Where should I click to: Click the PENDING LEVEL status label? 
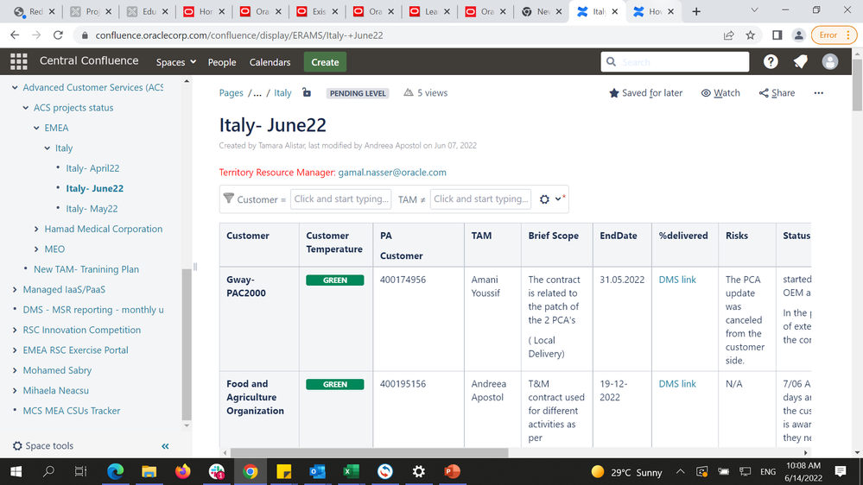(358, 93)
